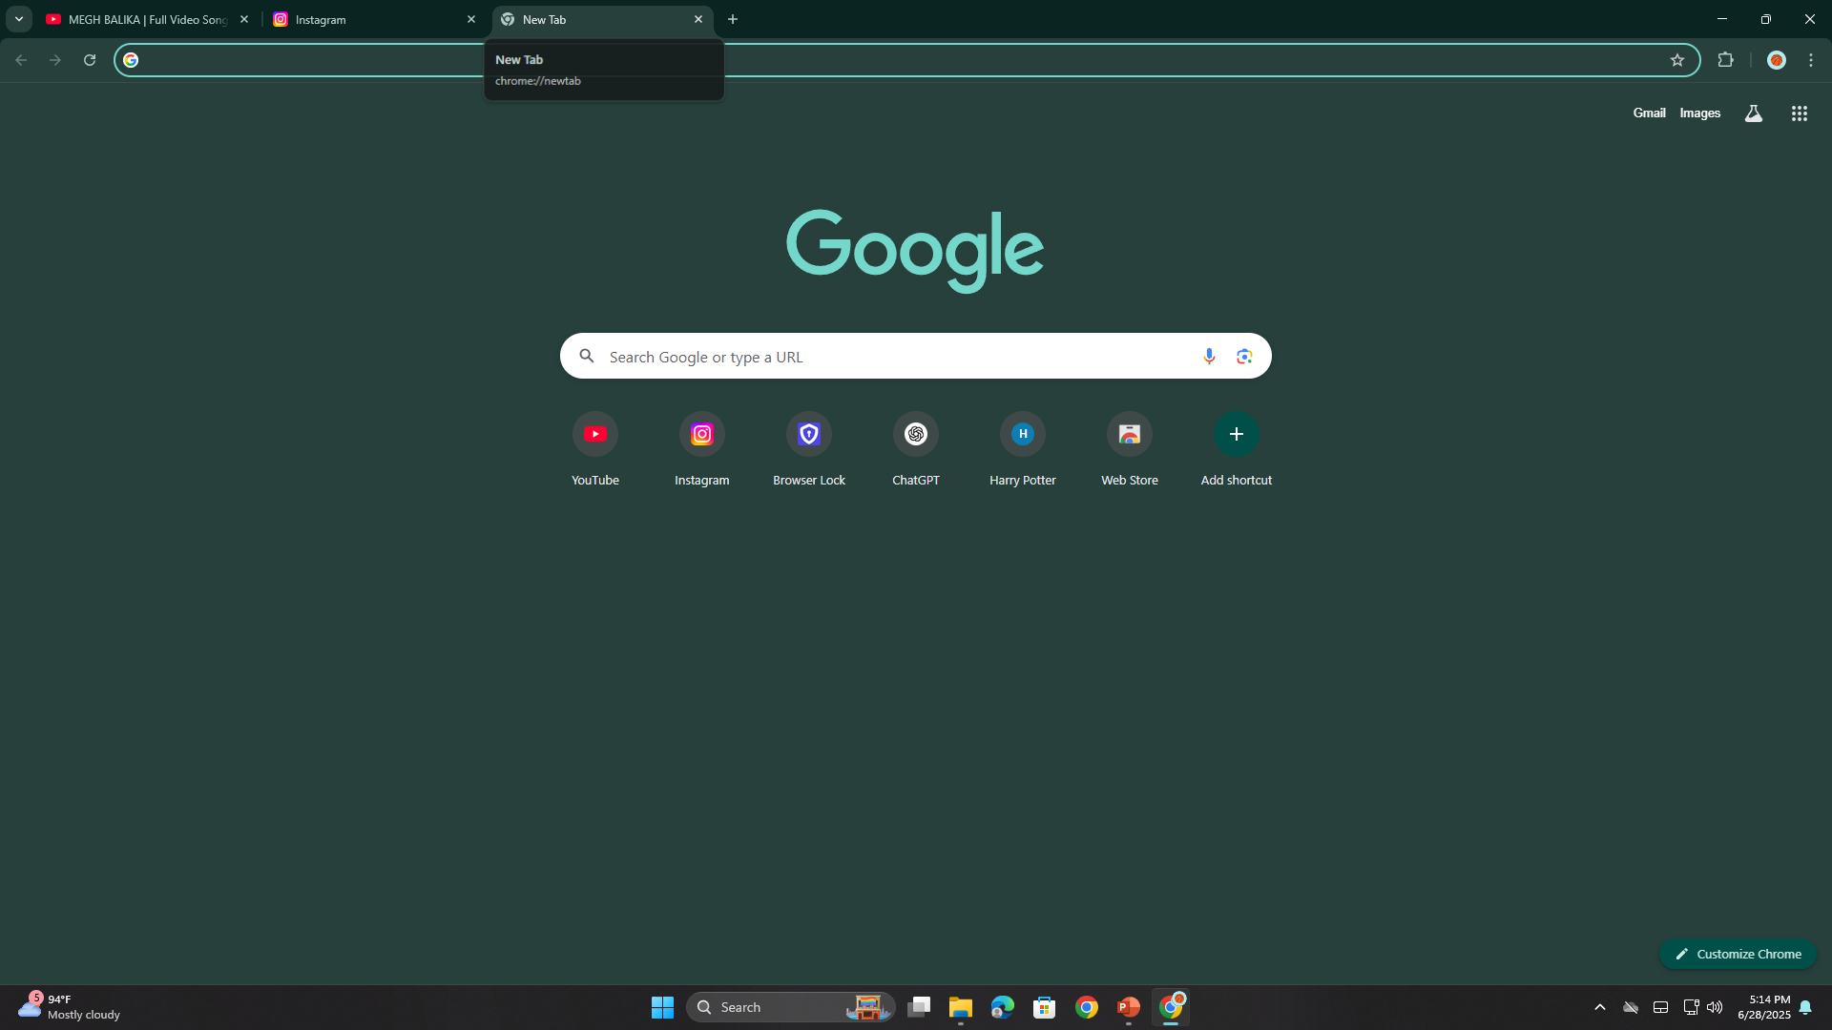Search by image with Google Lens icon
The image size is (1832, 1030).
click(x=1244, y=356)
